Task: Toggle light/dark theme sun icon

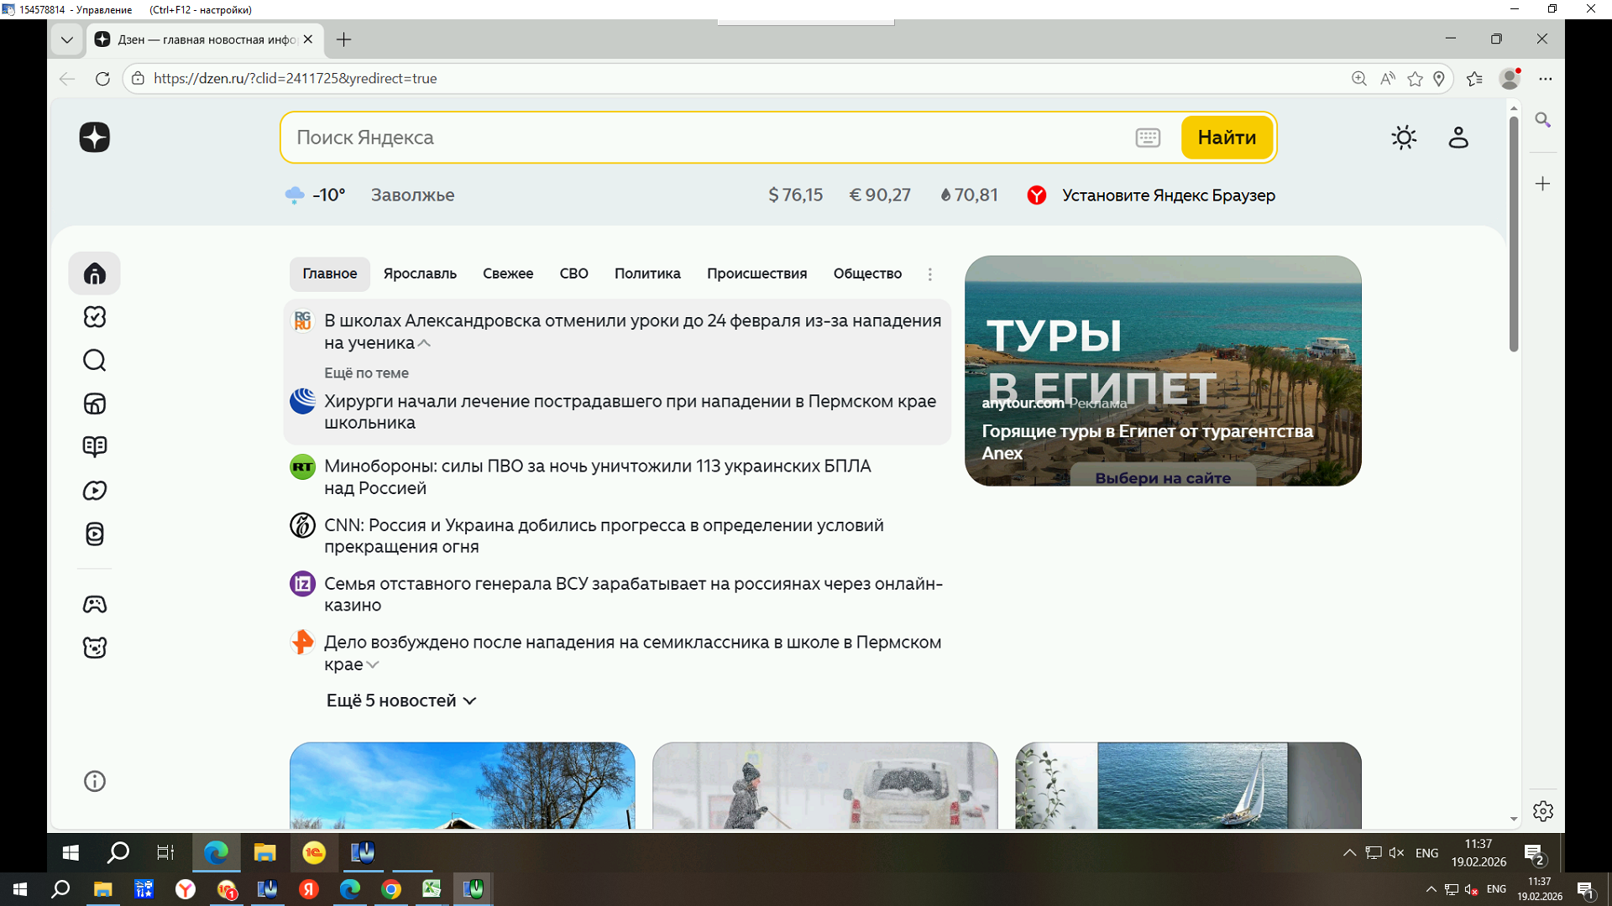Action: click(1403, 138)
